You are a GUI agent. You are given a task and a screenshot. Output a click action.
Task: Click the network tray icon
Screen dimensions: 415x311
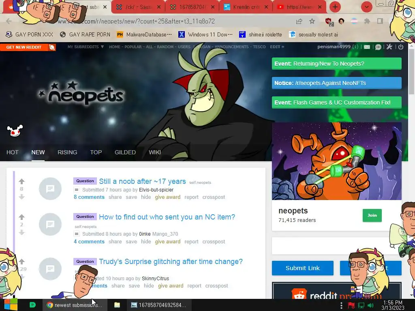coord(361,305)
